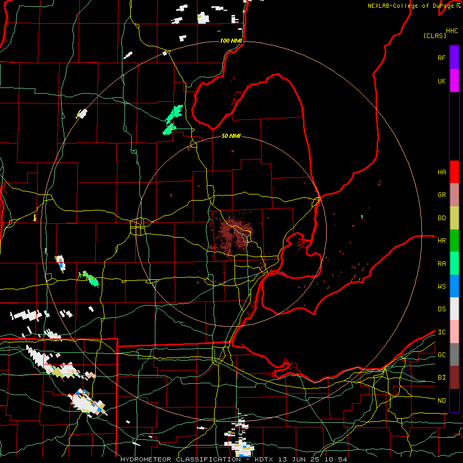Click the 10:54 timestamp text
The image size is (463, 463).
click(335, 459)
